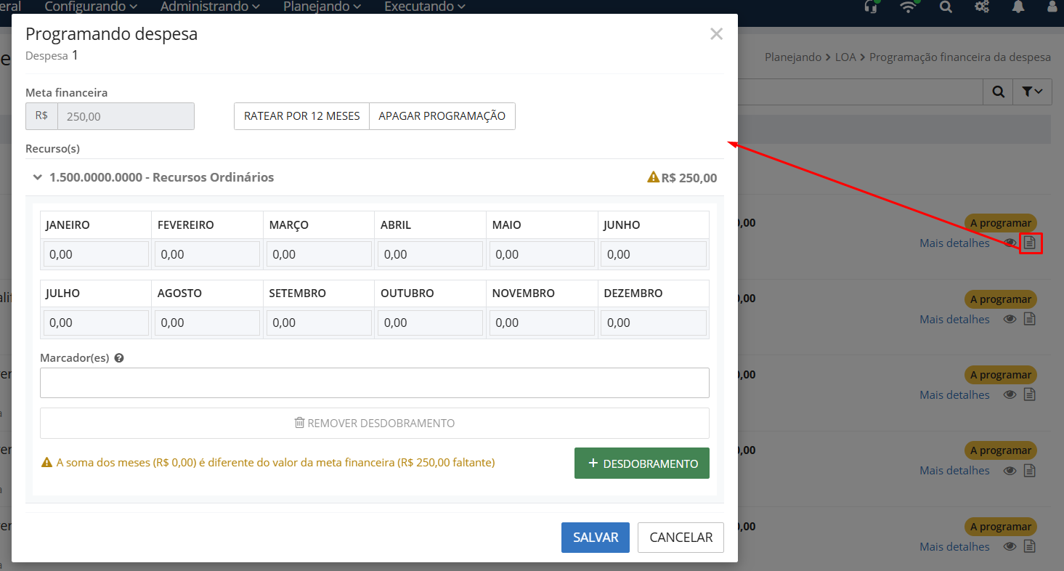
Task: Click the SETEMBRO value field
Action: (319, 323)
